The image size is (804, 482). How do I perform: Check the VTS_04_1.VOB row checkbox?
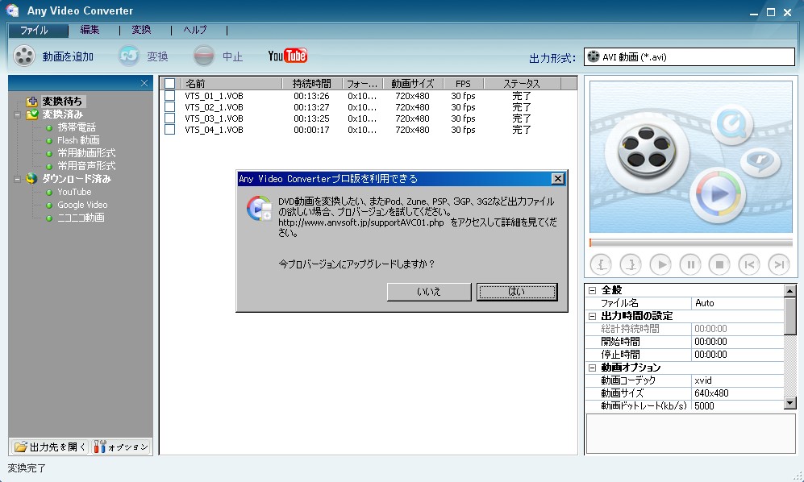coord(169,130)
